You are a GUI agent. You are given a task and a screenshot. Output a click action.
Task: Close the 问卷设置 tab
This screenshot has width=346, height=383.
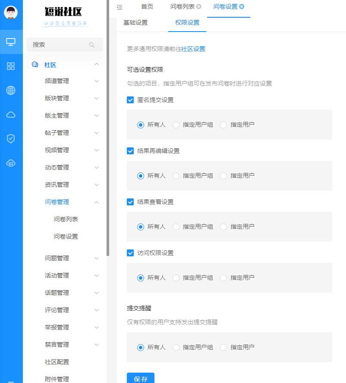tap(242, 6)
